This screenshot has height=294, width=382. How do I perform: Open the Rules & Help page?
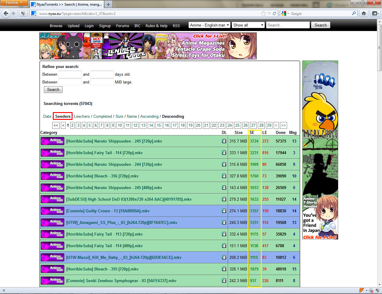(156, 26)
